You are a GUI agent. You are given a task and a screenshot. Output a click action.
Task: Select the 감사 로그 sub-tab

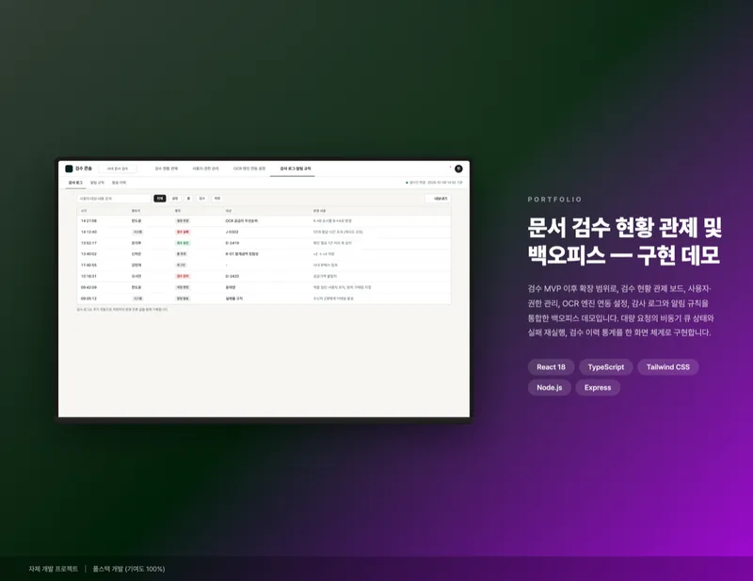[75, 183]
